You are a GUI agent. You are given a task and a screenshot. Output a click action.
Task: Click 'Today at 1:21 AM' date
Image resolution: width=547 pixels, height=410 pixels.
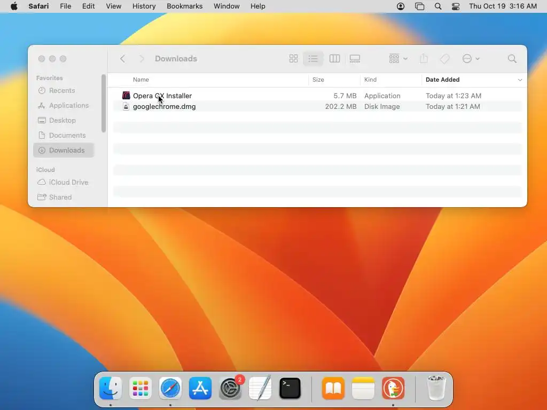pos(453,107)
